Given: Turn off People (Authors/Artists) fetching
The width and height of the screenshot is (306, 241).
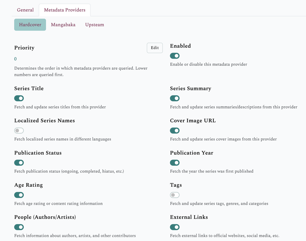Looking at the screenshot, I should tap(19, 227).
